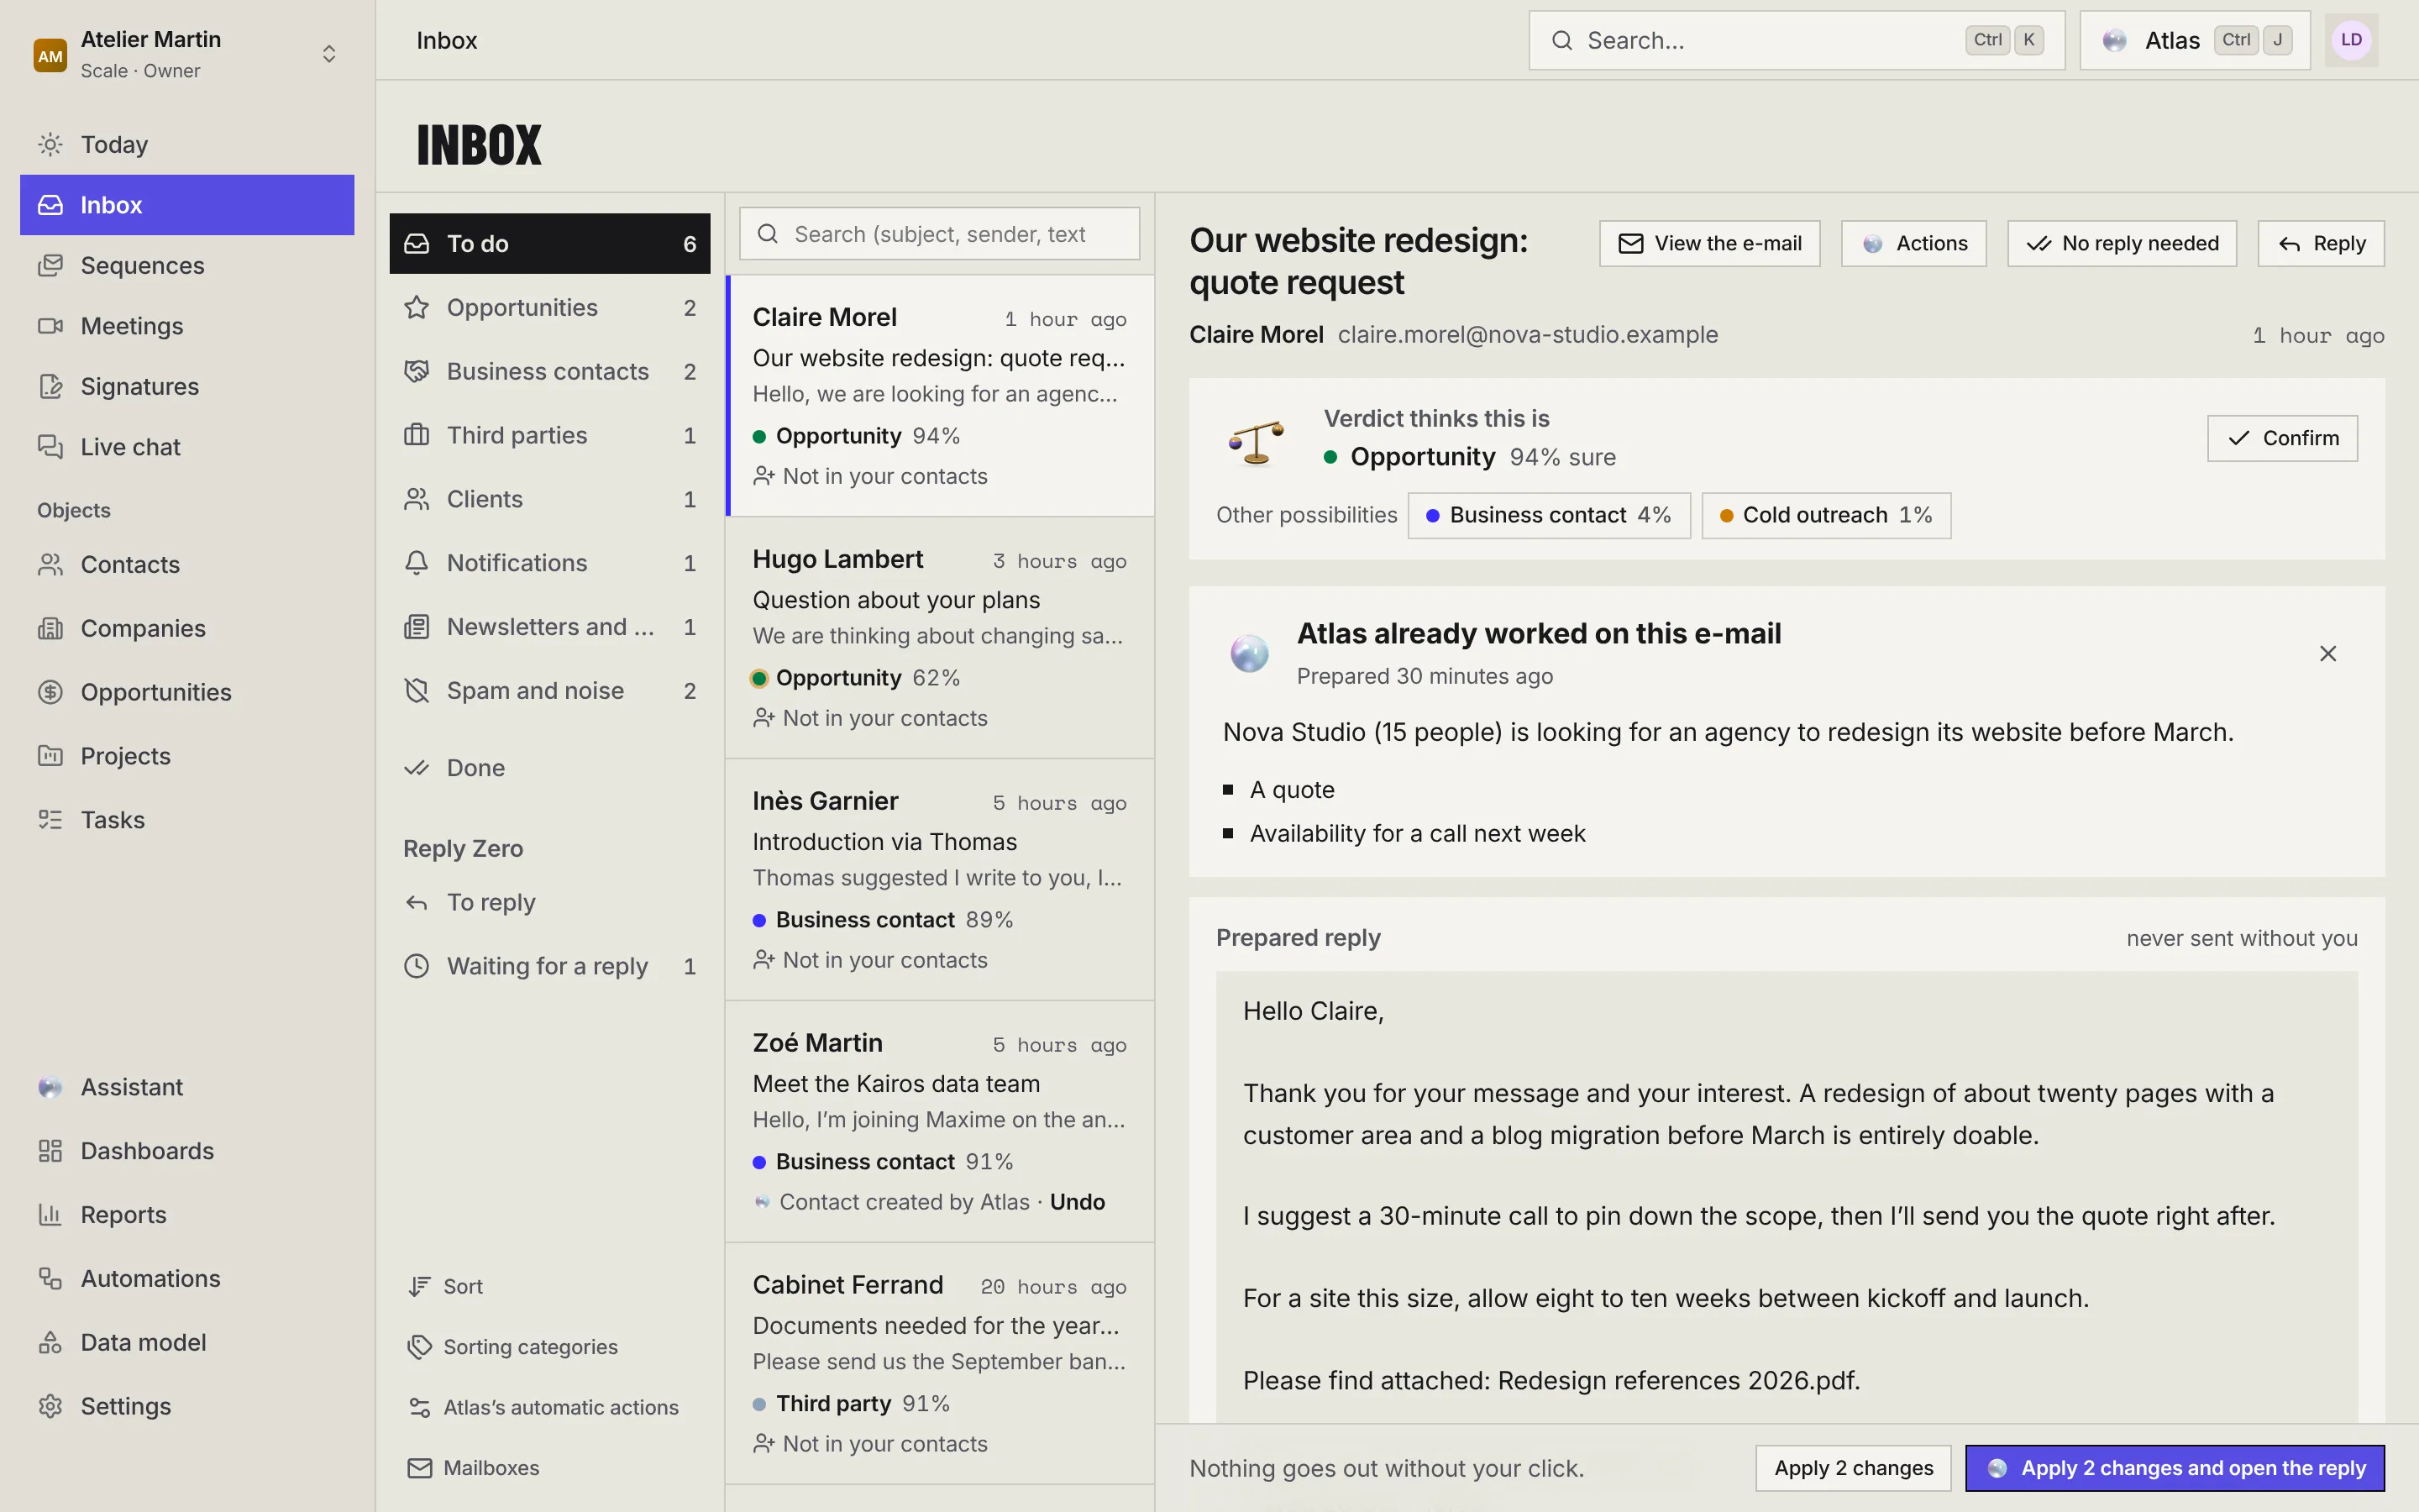
Task: Confirm the Opportunity verdict
Action: tap(2282, 438)
